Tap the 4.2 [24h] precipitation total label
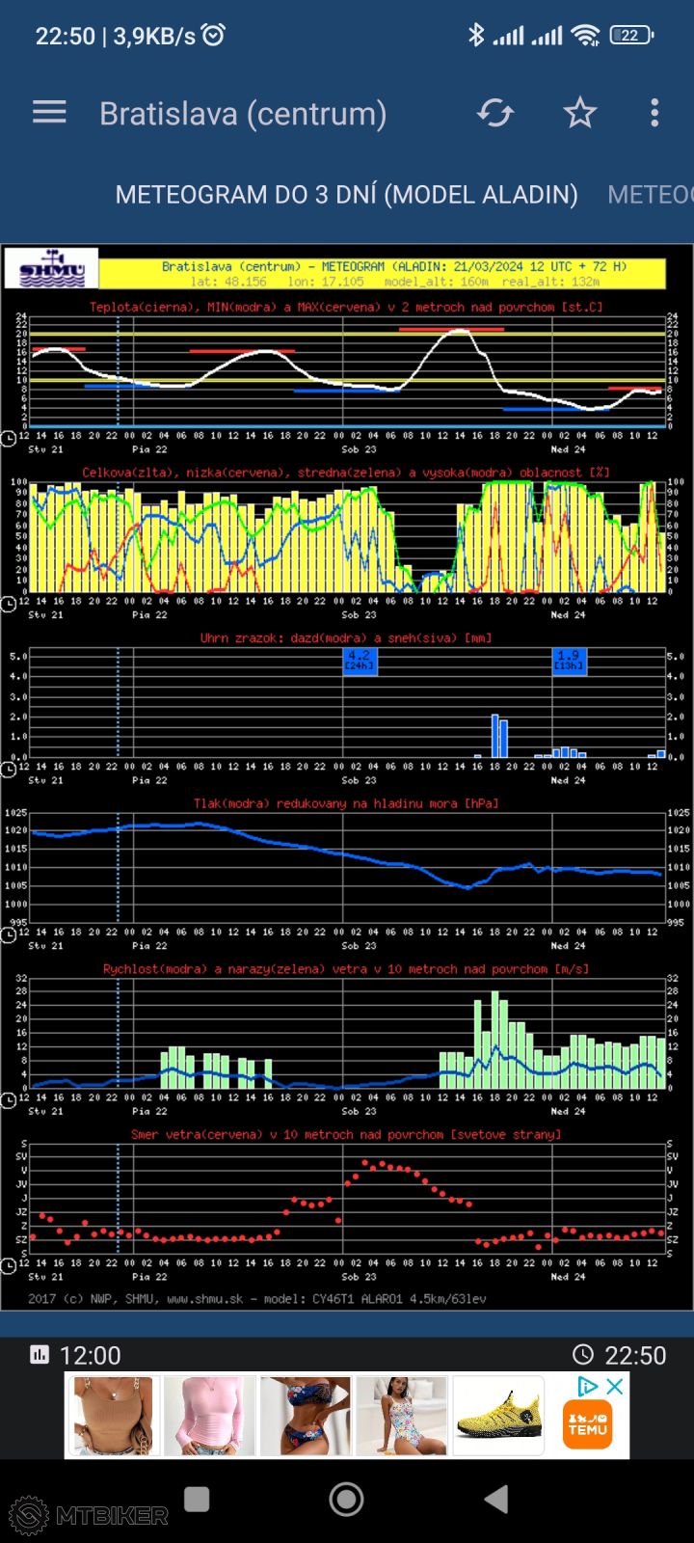 [359, 660]
